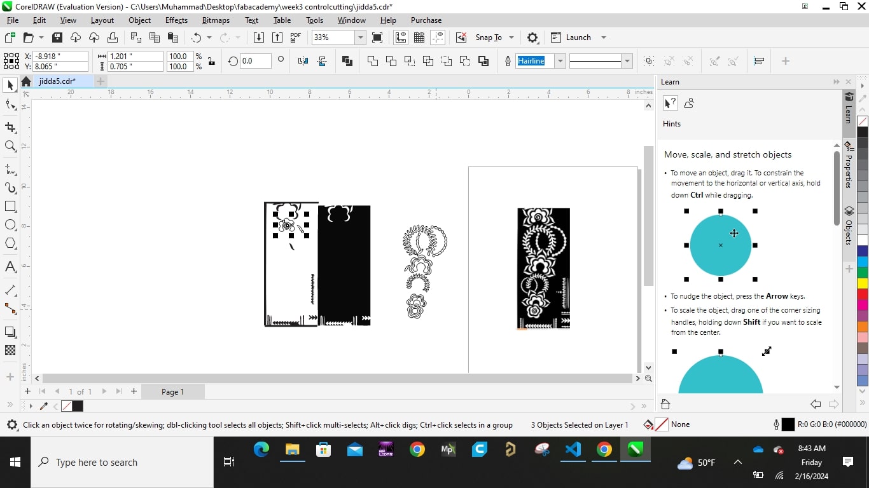
Task: Open the Options gear icon
Action: click(533, 37)
